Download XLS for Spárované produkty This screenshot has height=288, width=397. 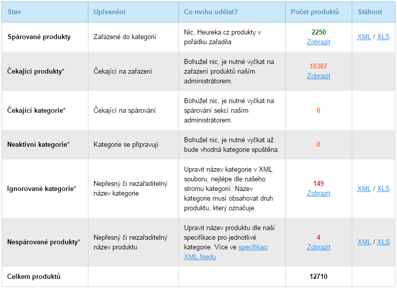[383, 37]
